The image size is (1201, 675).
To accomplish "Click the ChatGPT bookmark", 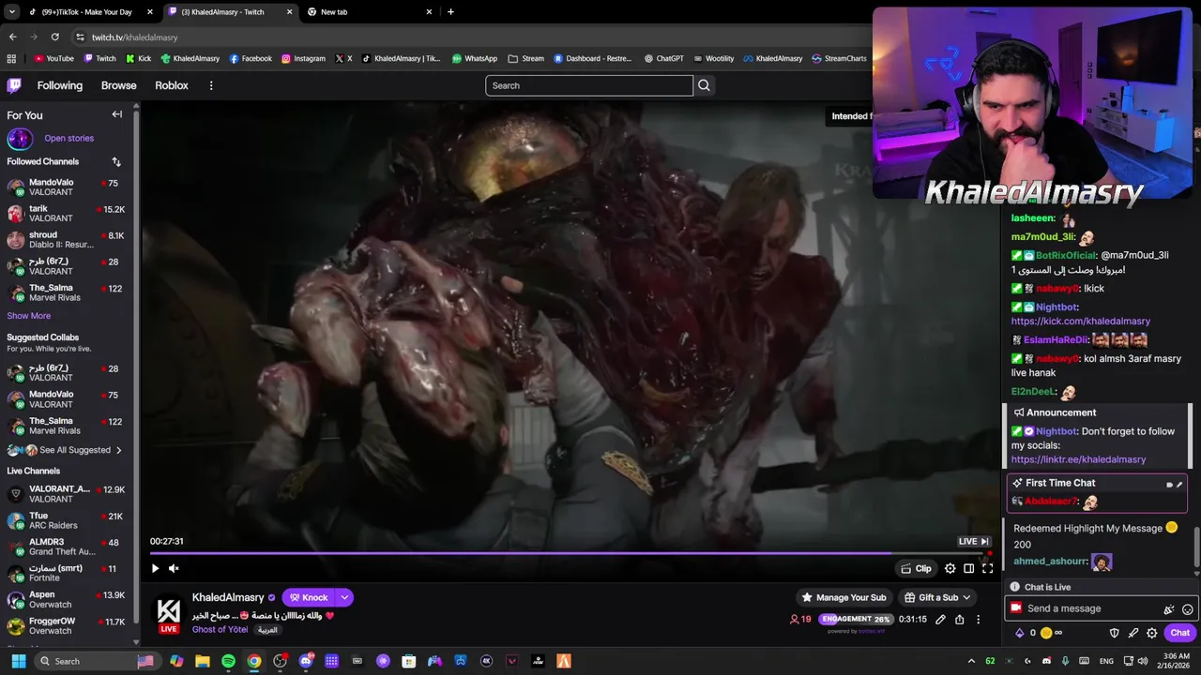I will coord(663,58).
